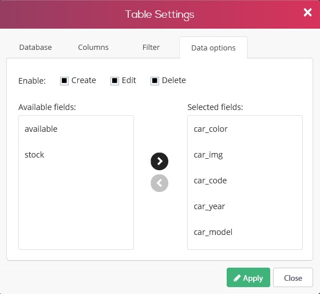Click the pencil icon on Apply
320x294 pixels.
[237, 278]
